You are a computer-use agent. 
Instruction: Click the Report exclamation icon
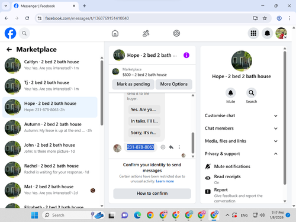point(208,191)
